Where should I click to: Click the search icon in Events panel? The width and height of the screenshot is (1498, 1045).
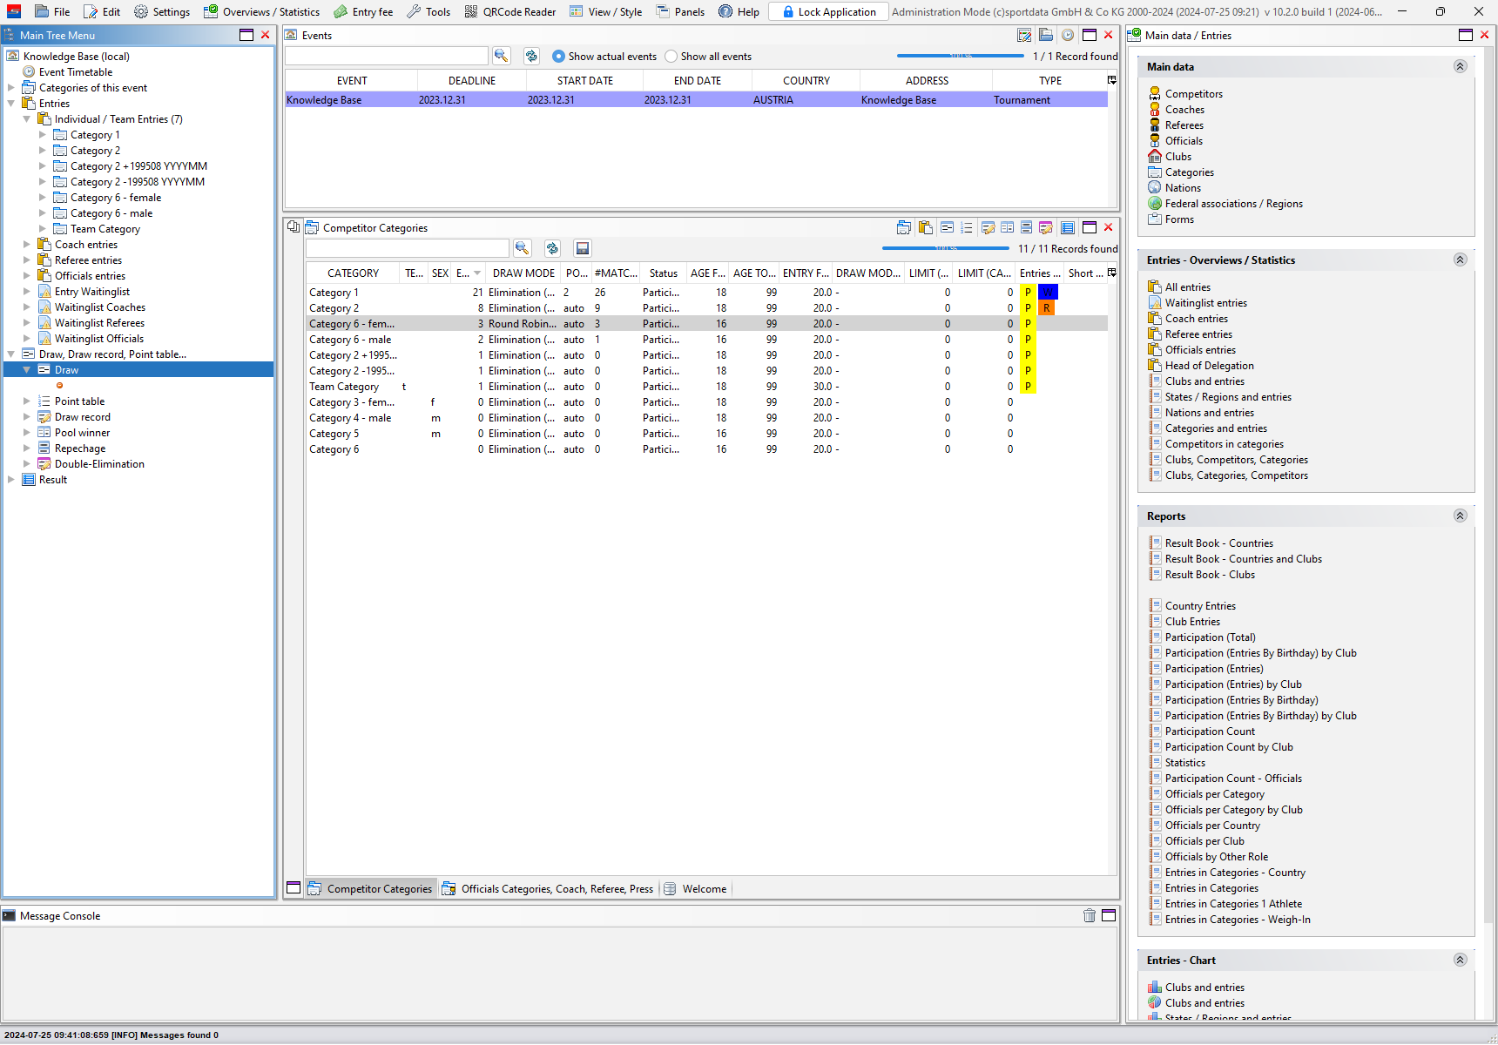pyautogui.click(x=501, y=56)
